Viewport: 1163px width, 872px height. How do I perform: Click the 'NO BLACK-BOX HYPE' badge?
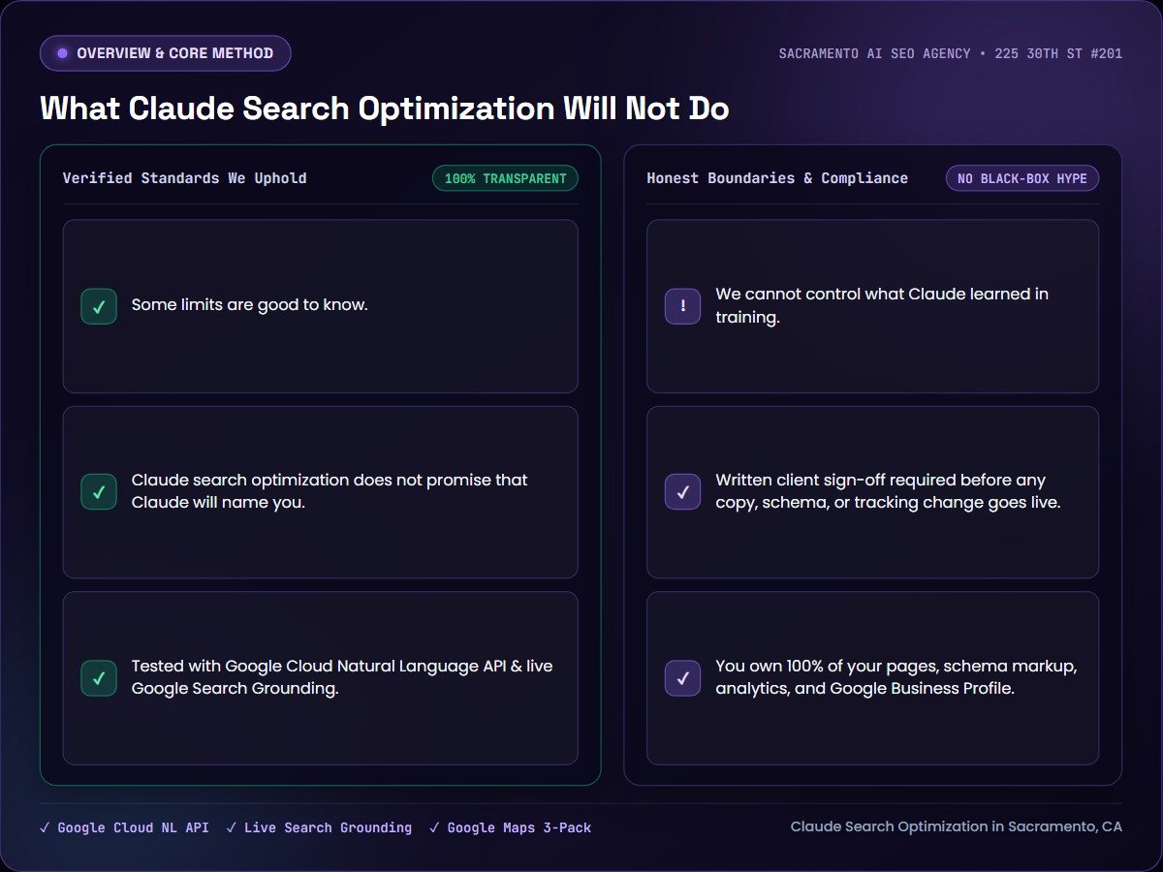(1022, 178)
